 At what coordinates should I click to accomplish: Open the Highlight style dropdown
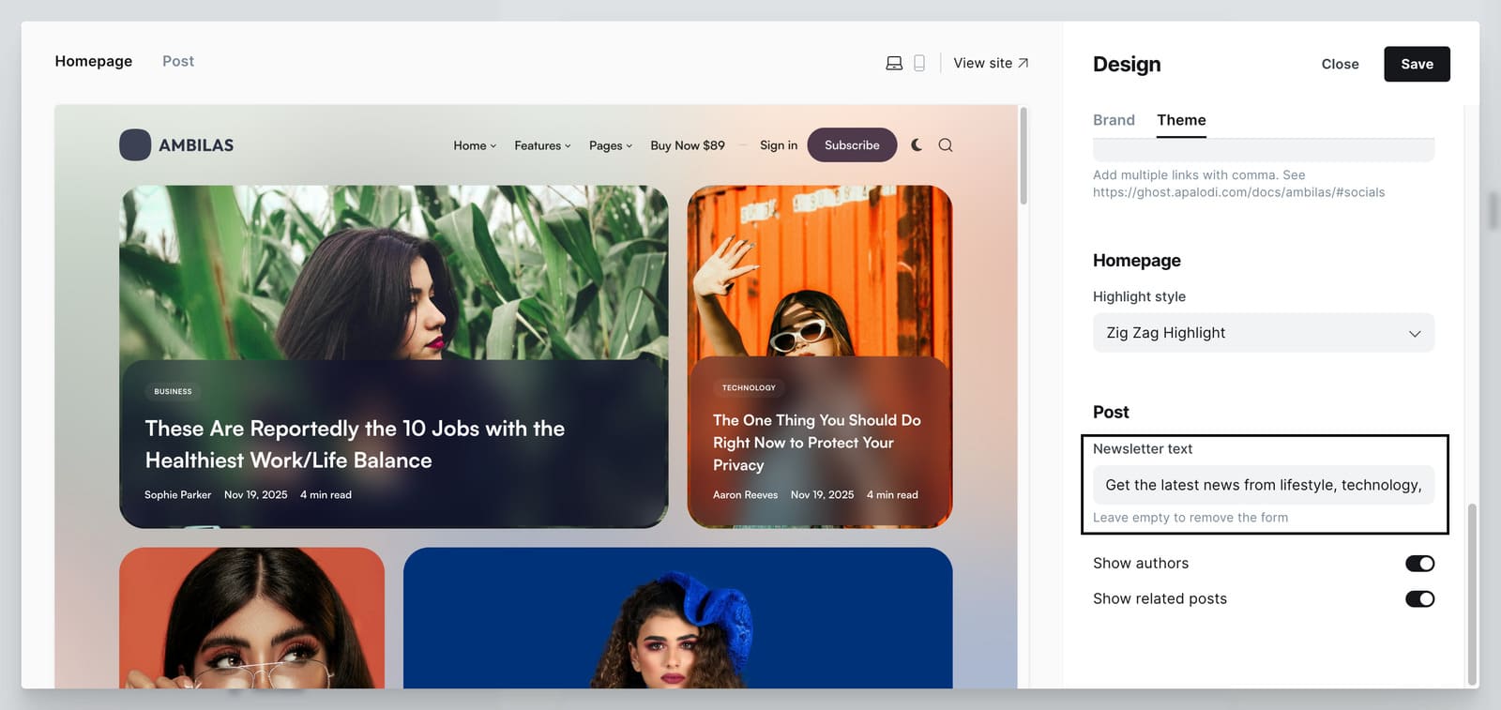pyautogui.click(x=1263, y=333)
